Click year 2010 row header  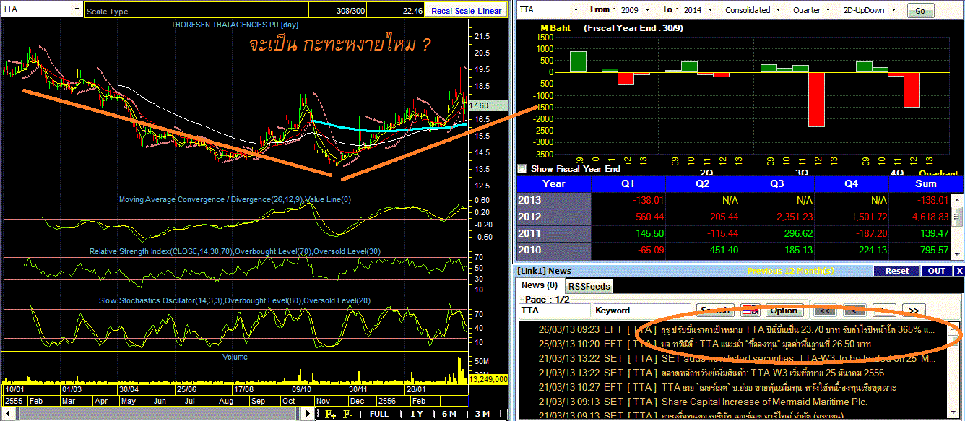[554, 250]
